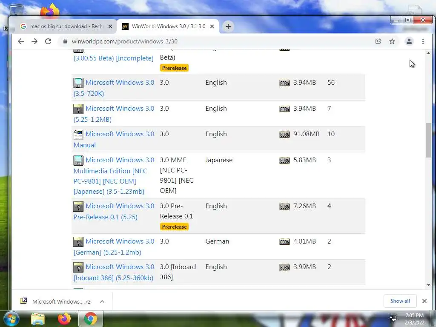Click the document icon beside Windows 3.0 Manual

point(78,134)
